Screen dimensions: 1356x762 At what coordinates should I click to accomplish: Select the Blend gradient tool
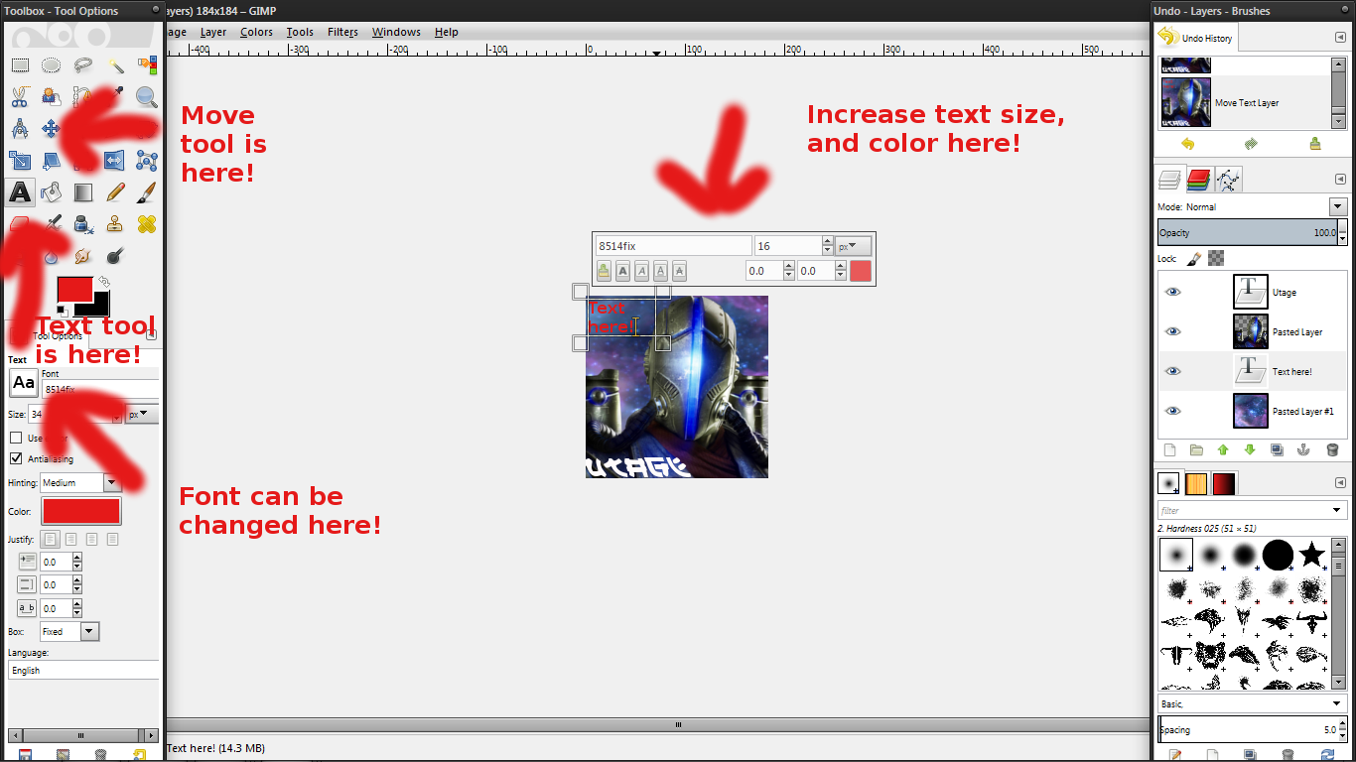click(83, 192)
